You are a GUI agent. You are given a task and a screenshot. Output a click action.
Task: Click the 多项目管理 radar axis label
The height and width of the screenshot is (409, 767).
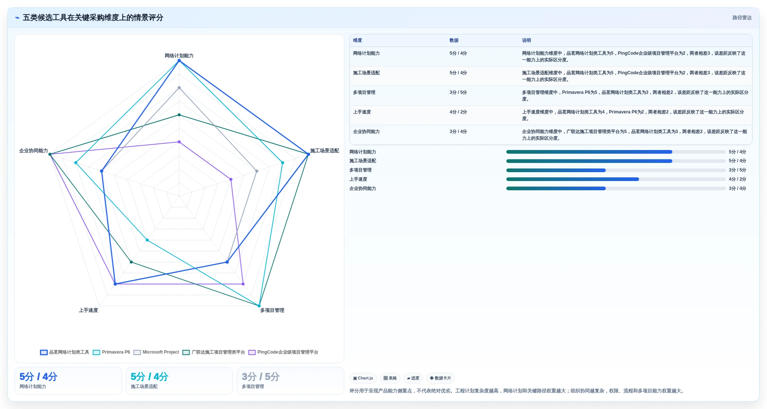pos(272,310)
